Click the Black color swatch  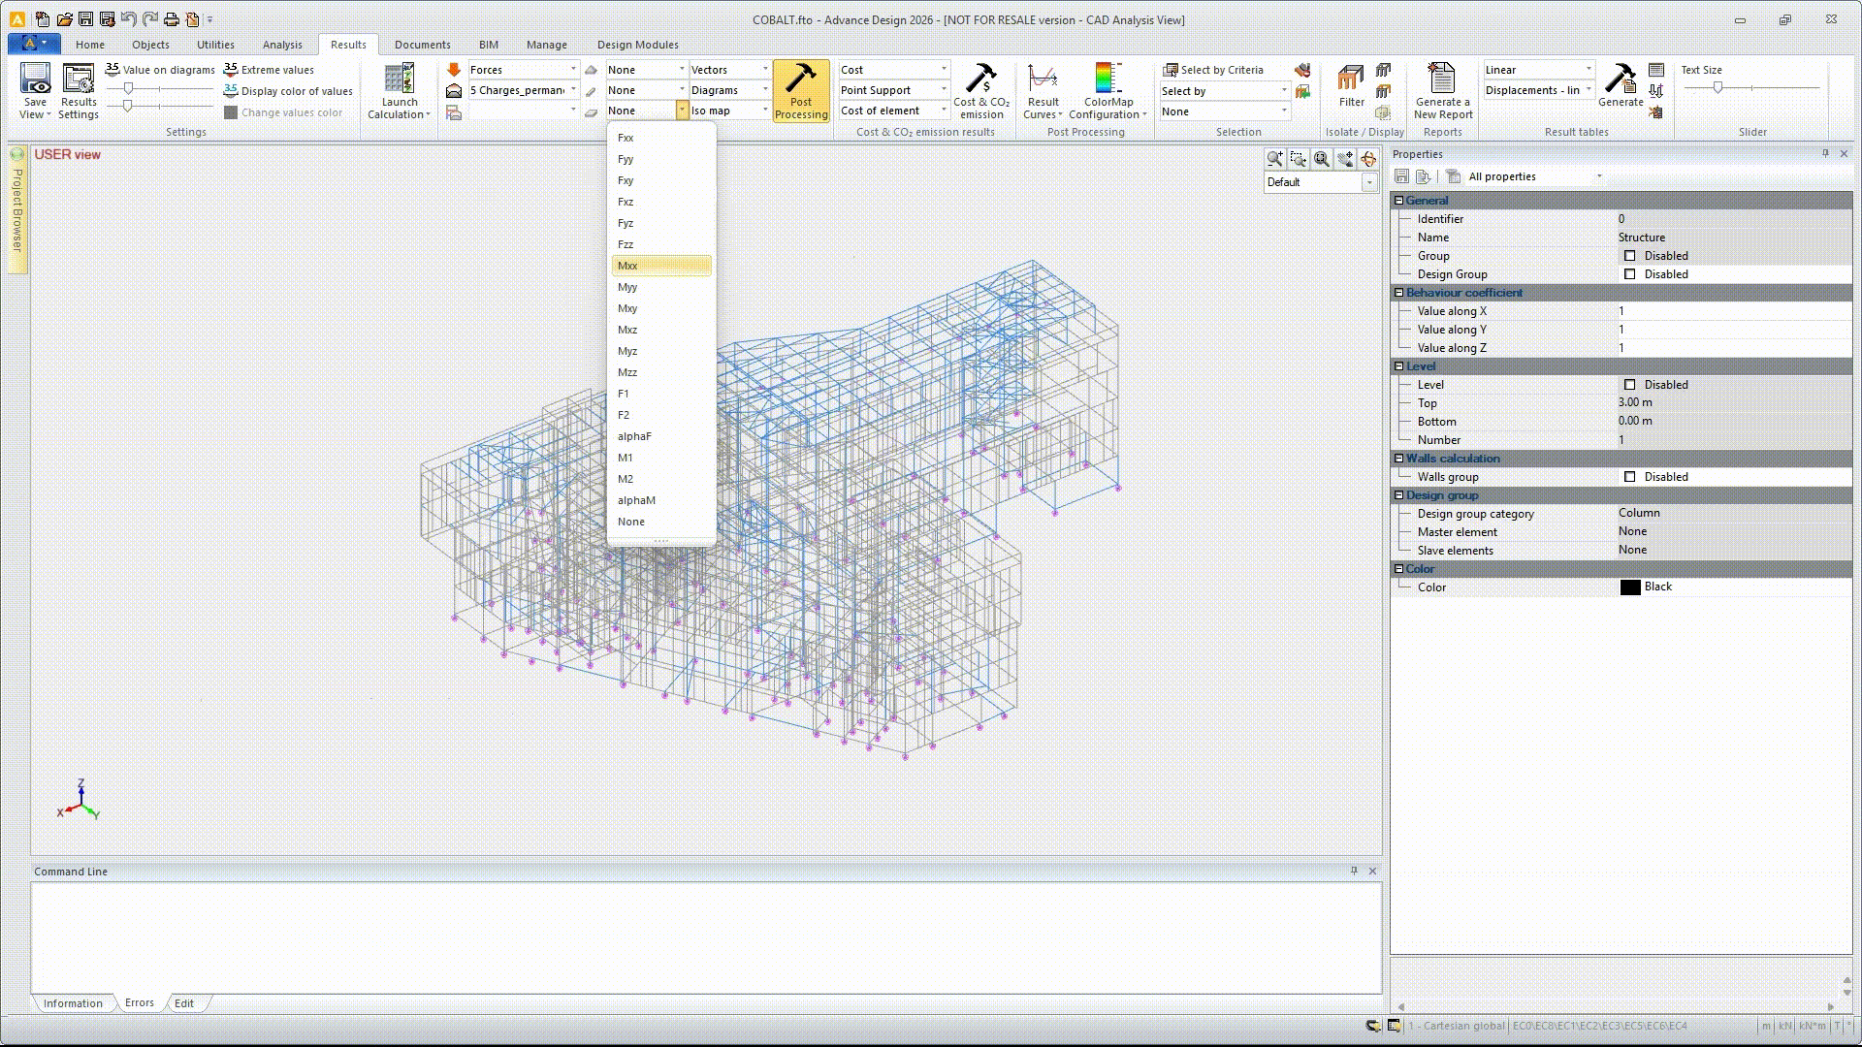tap(1630, 587)
